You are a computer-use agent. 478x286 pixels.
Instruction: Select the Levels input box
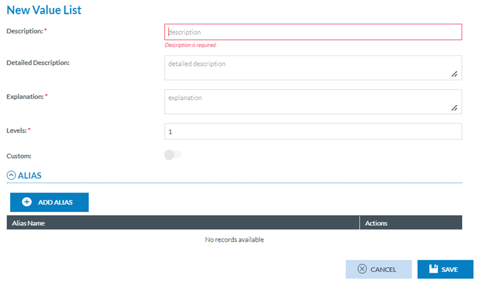pyautogui.click(x=313, y=131)
